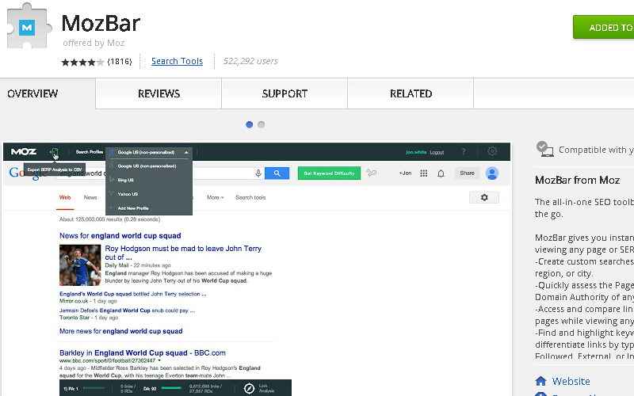Click the MOZ logo in the screenshot toolbar
This screenshot has width=634, height=396.
click(x=24, y=151)
